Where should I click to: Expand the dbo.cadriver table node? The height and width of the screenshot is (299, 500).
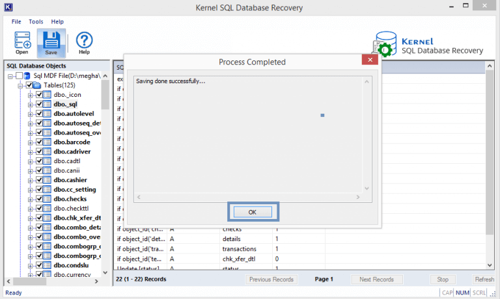point(31,152)
